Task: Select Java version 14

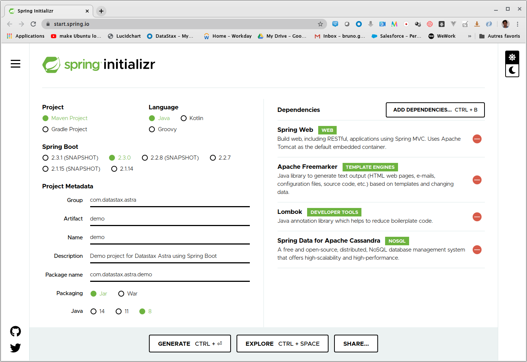Action: 98,311
